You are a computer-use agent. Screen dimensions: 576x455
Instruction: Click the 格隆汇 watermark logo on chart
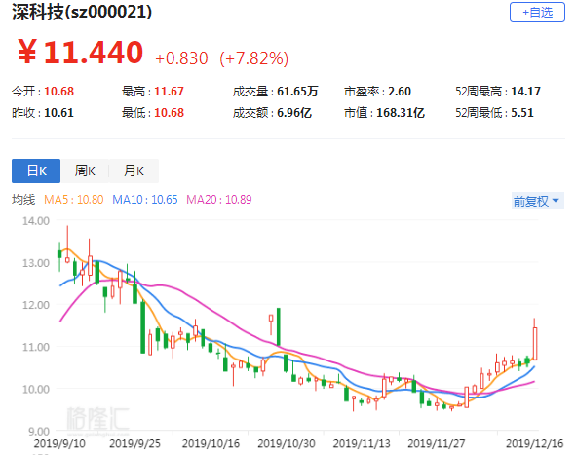pos(97,419)
